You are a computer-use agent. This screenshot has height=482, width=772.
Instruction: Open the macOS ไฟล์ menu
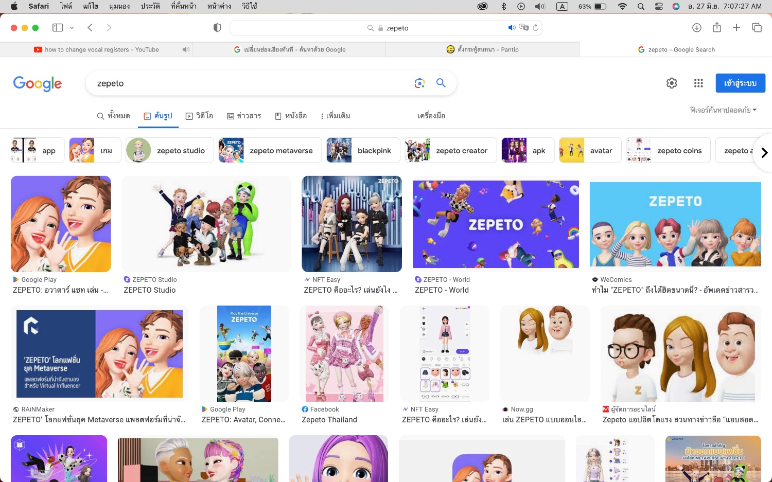tap(66, 6)
